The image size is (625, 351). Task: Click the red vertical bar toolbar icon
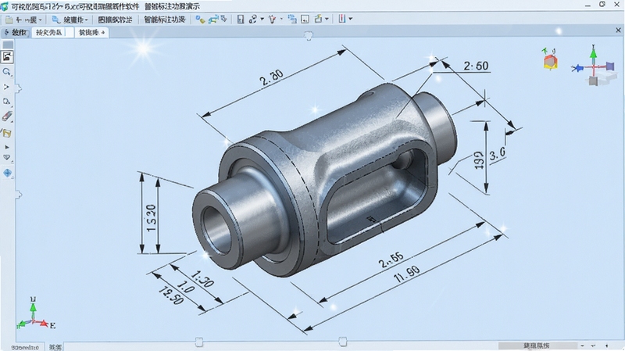pyautogui.click(x=342, y=19)
